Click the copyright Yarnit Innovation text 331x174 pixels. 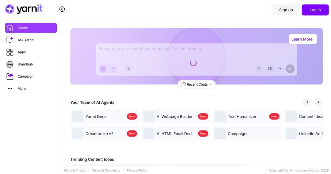(x=299, y=170)
